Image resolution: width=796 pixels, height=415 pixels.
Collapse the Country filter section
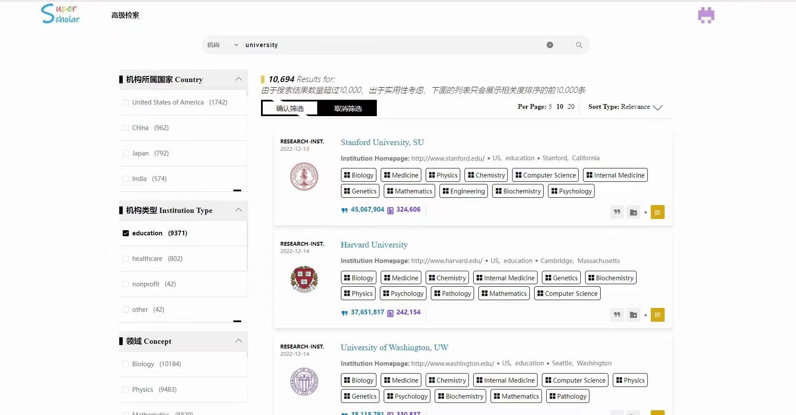(239, 79)
